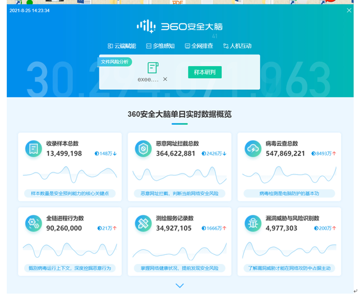Click the timestamp 2021-8-25 14:23:34
Viewport: 359px width, 297px height.
tap(30, 11)
